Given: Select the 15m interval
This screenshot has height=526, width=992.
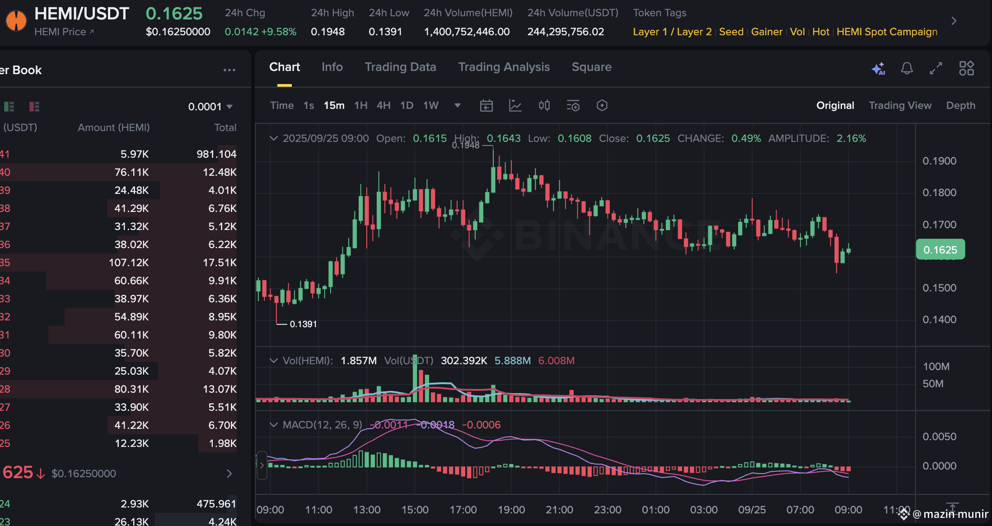Looking at the screenshot, I should pyautogui.click(x=334, y=106).
